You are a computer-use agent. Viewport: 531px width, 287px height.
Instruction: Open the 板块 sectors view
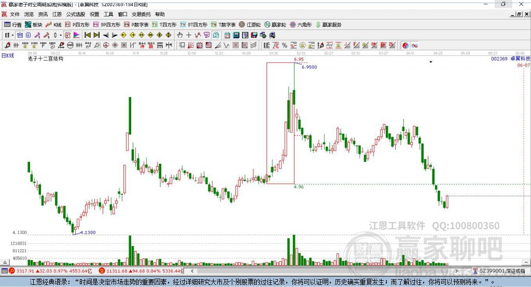[x=33, y=25]
